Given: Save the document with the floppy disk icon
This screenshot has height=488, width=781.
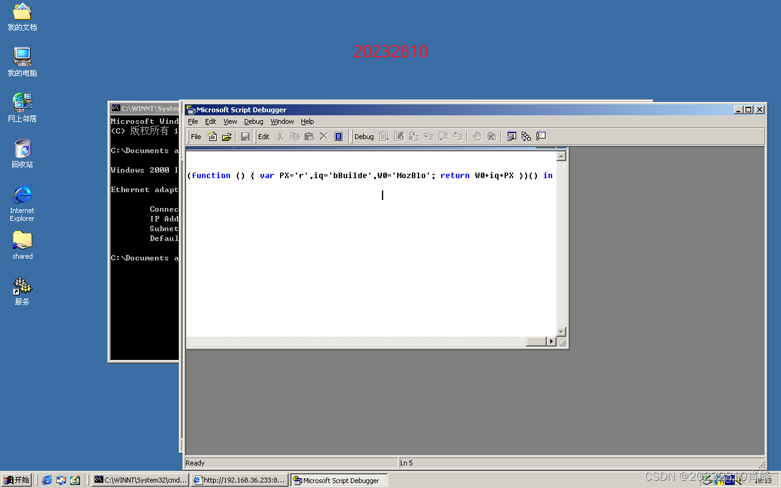Looking at the screenshot, I should coord(245,137).
